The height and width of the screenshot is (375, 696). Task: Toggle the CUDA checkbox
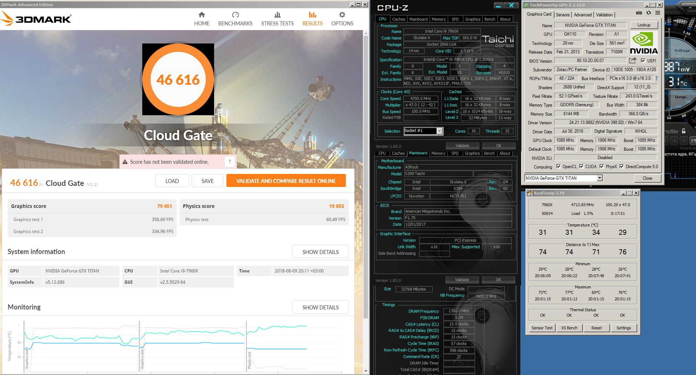(x=581, y=167)
